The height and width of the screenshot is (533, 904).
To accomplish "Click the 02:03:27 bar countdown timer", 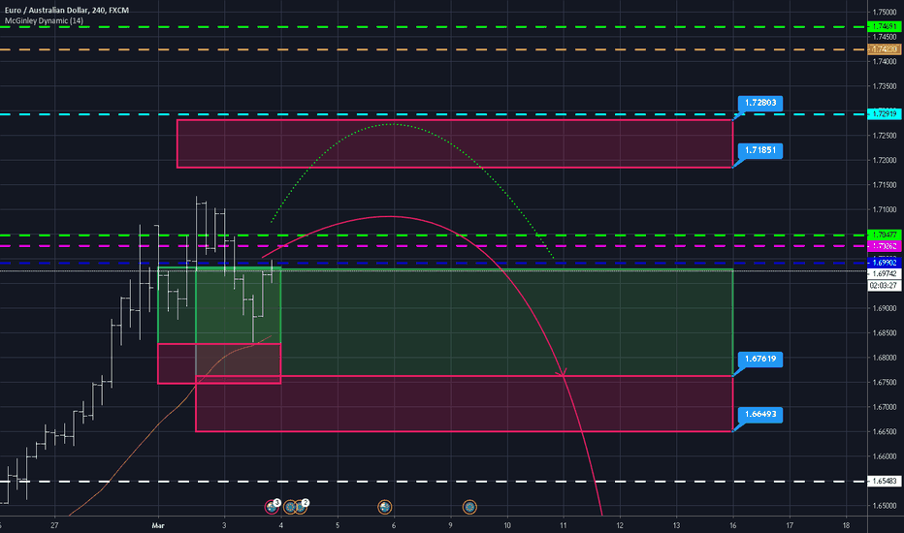I will click(884, 286).
